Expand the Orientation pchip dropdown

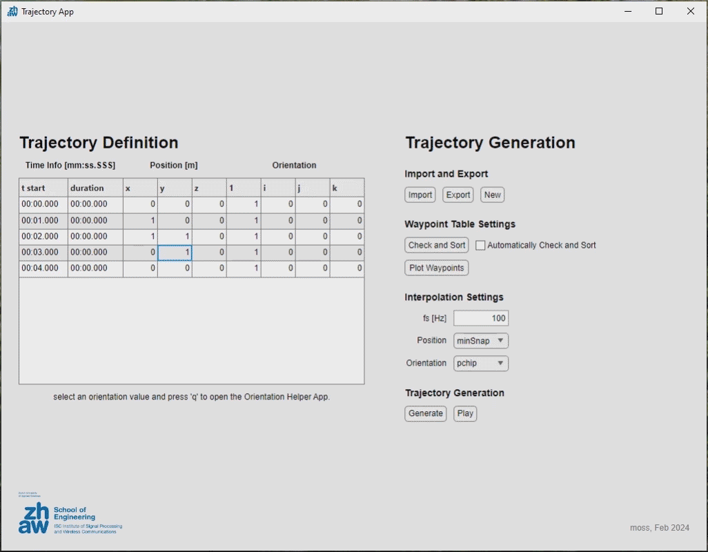[480, 363]
